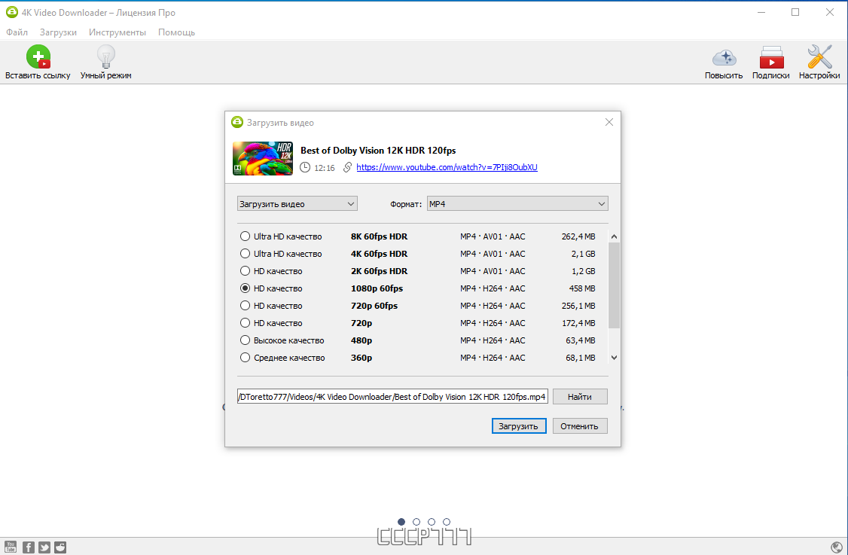Open the Повысить upgrade cloud icon
The image size is (848, 555).
pyautogui.click(x=724, y=57)
